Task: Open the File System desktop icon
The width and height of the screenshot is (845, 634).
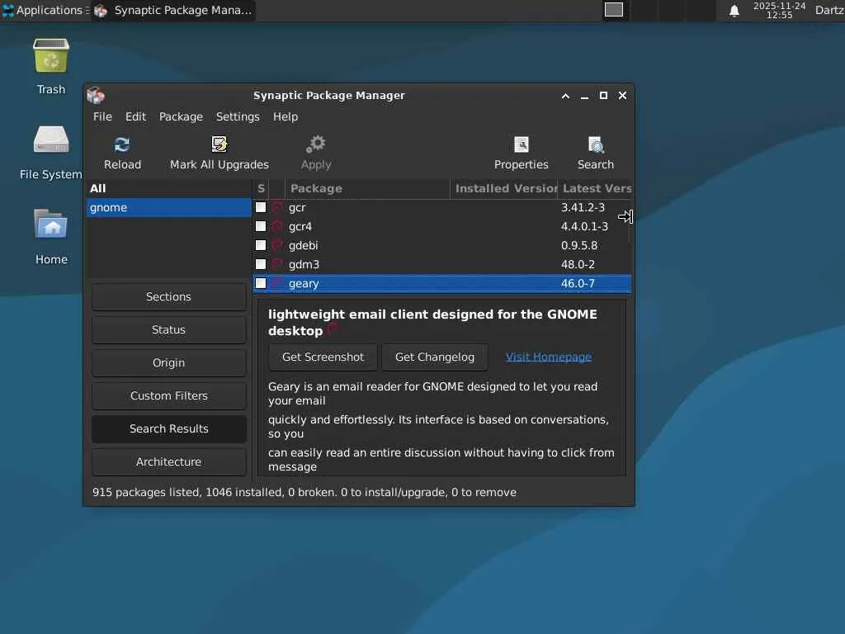Action: tap(51, 140)
